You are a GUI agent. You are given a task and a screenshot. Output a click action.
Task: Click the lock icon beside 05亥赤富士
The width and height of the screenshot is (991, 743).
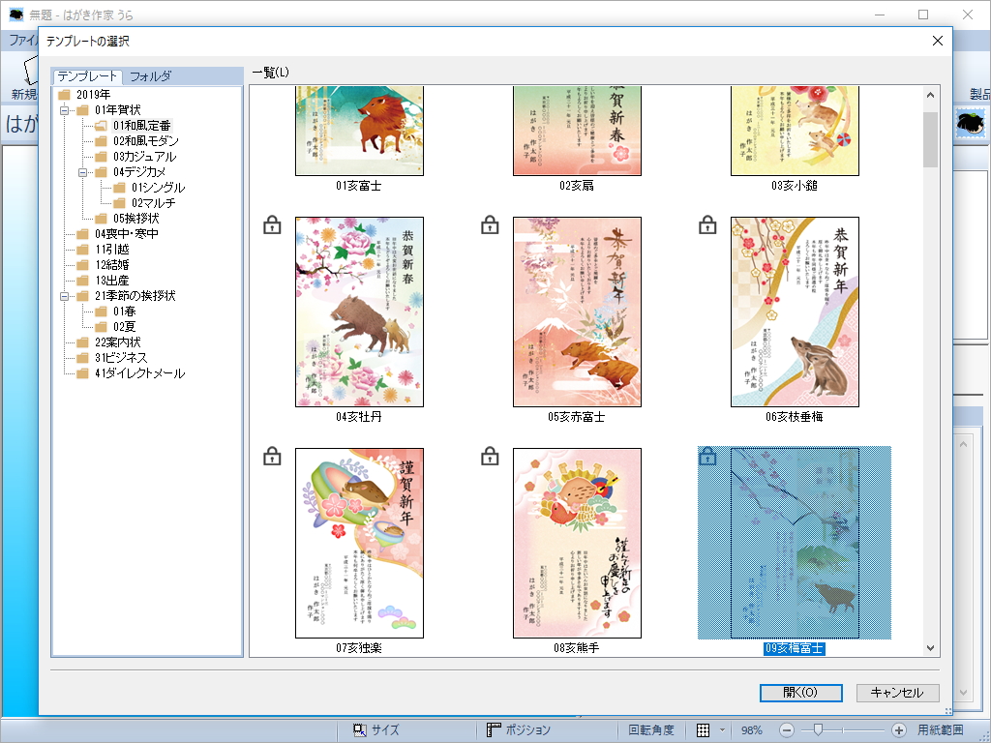tap(490, 224)
